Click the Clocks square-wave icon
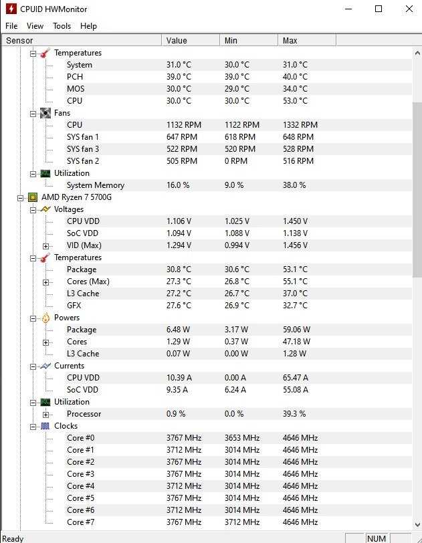 [45, 426]
